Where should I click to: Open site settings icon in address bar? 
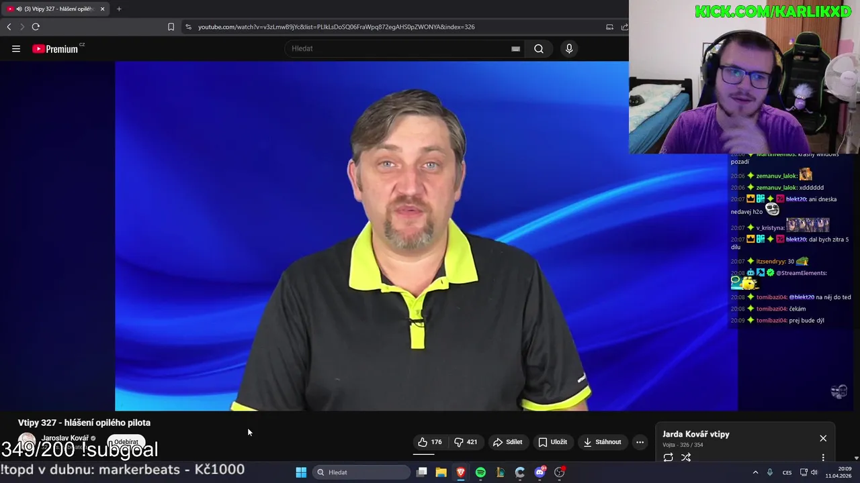click(188, 27)
